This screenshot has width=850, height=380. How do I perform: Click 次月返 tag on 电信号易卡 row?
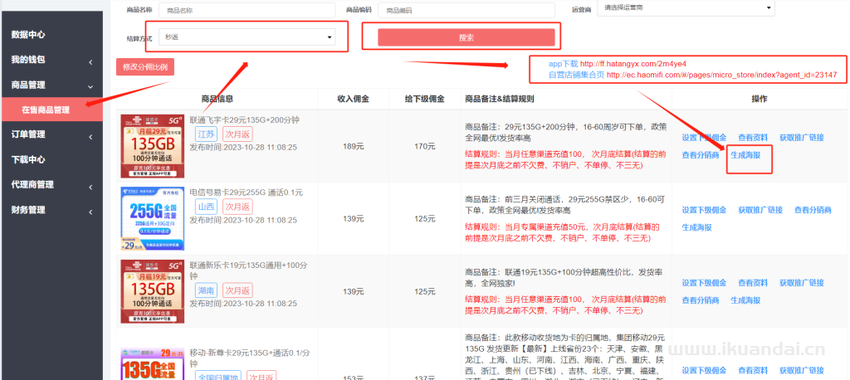click(237, 207)
